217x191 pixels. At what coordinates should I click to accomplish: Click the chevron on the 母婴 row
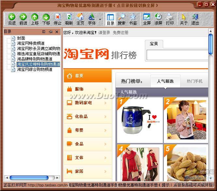pos(105,130)
